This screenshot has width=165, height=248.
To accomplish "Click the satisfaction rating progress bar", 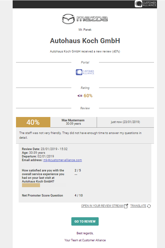I will 44,185.
